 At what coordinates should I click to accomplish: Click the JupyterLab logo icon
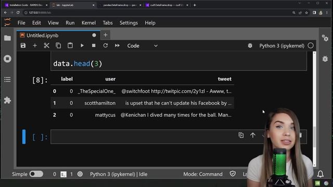click(x=7, y=22)
